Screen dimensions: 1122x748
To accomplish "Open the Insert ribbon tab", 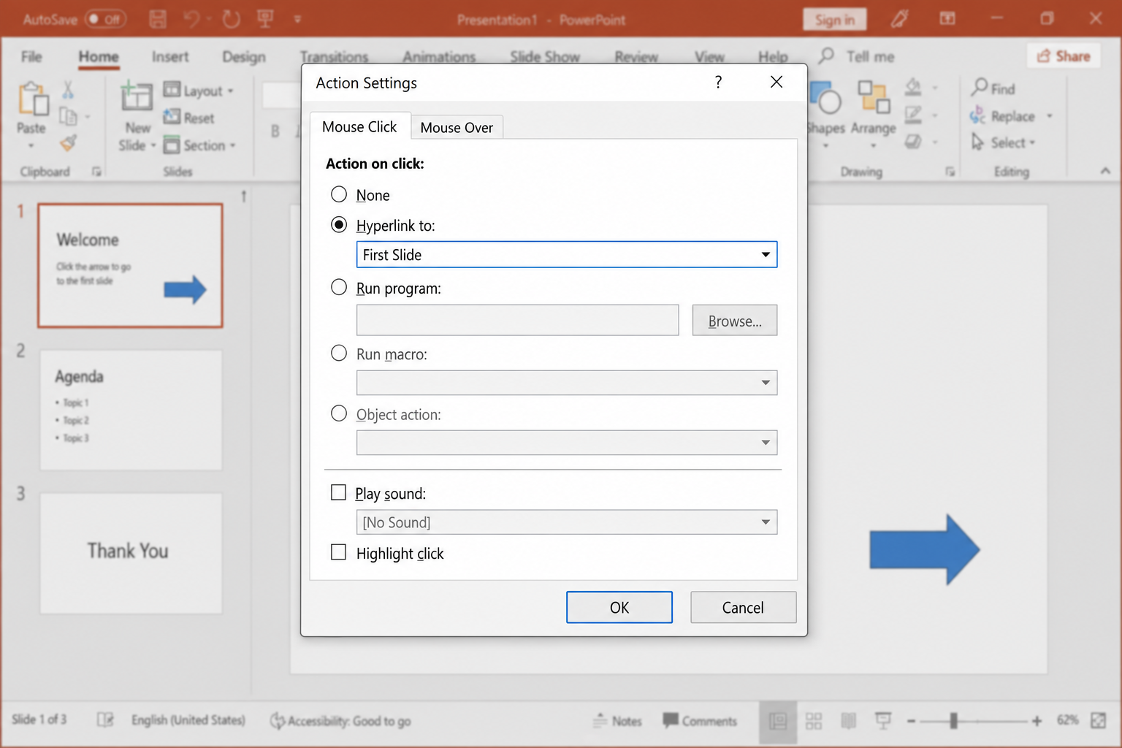I will pos(170,56).
